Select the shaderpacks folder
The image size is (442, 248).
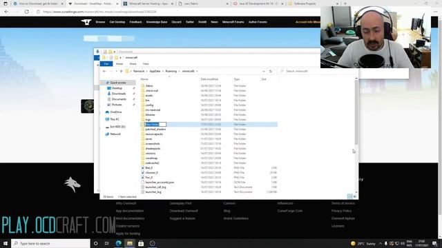click(153, 149)
